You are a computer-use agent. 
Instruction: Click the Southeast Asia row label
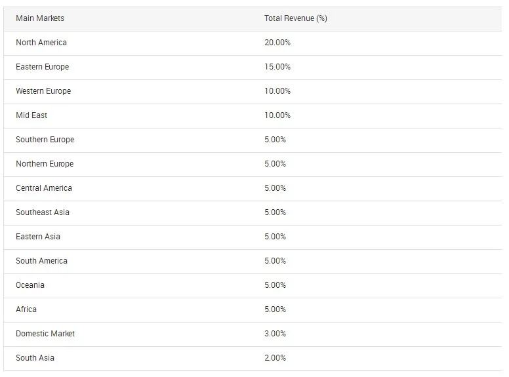[x=43, y=212]
